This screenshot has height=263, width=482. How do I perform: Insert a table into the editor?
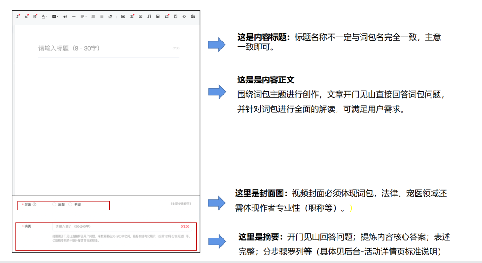pos(158,16)
